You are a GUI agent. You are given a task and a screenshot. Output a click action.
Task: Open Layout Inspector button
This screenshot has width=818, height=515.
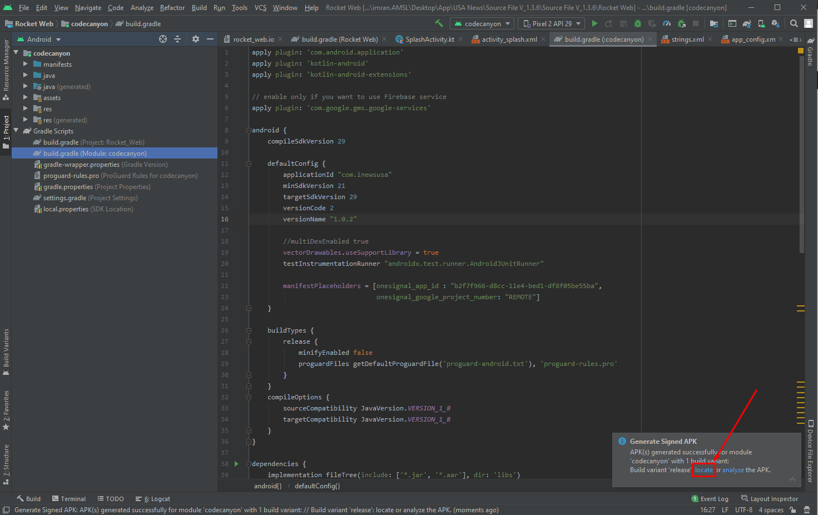click(x=770, y=499)
